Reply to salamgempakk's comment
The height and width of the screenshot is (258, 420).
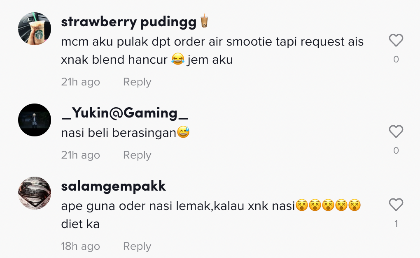coord(137,246)
